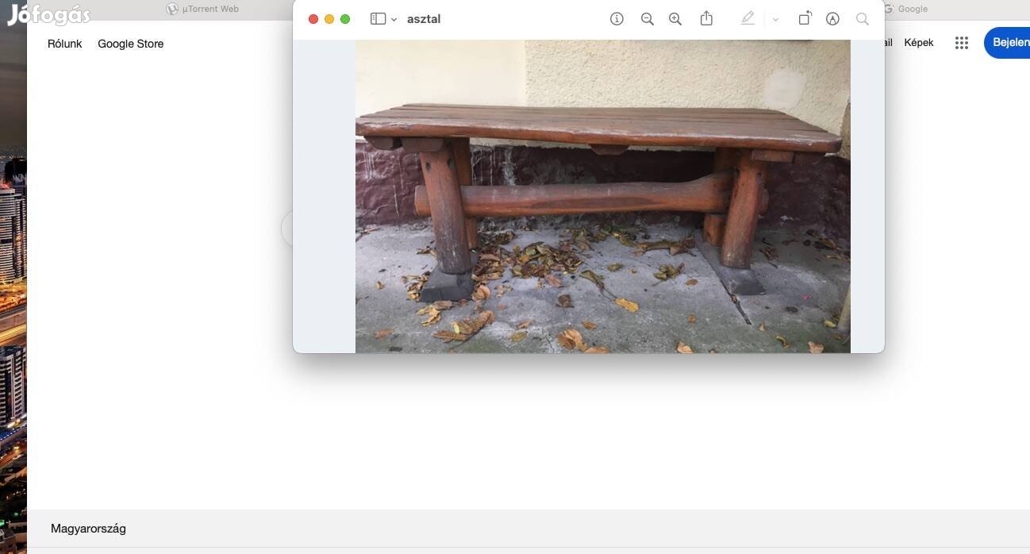Expand the highlight options dropdown arrow
1030x554 pixels.
[x=775, y=20]
